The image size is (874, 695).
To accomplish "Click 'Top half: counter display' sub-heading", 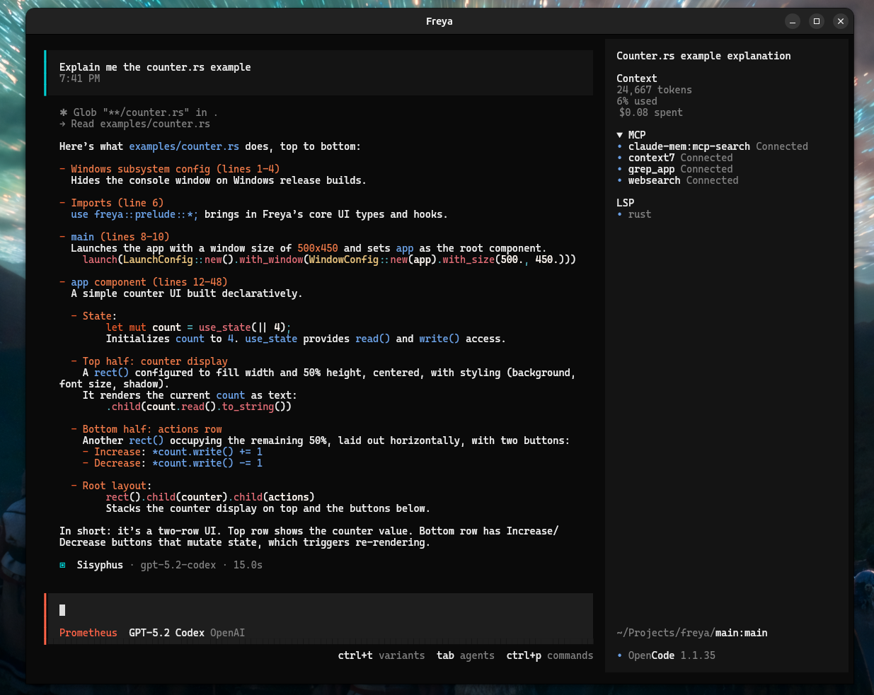I will point(155,361).
